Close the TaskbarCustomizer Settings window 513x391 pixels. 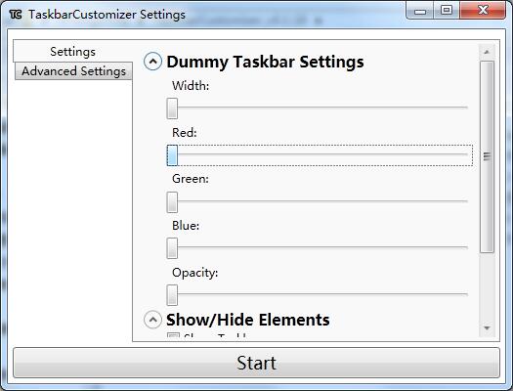(483, 11)
